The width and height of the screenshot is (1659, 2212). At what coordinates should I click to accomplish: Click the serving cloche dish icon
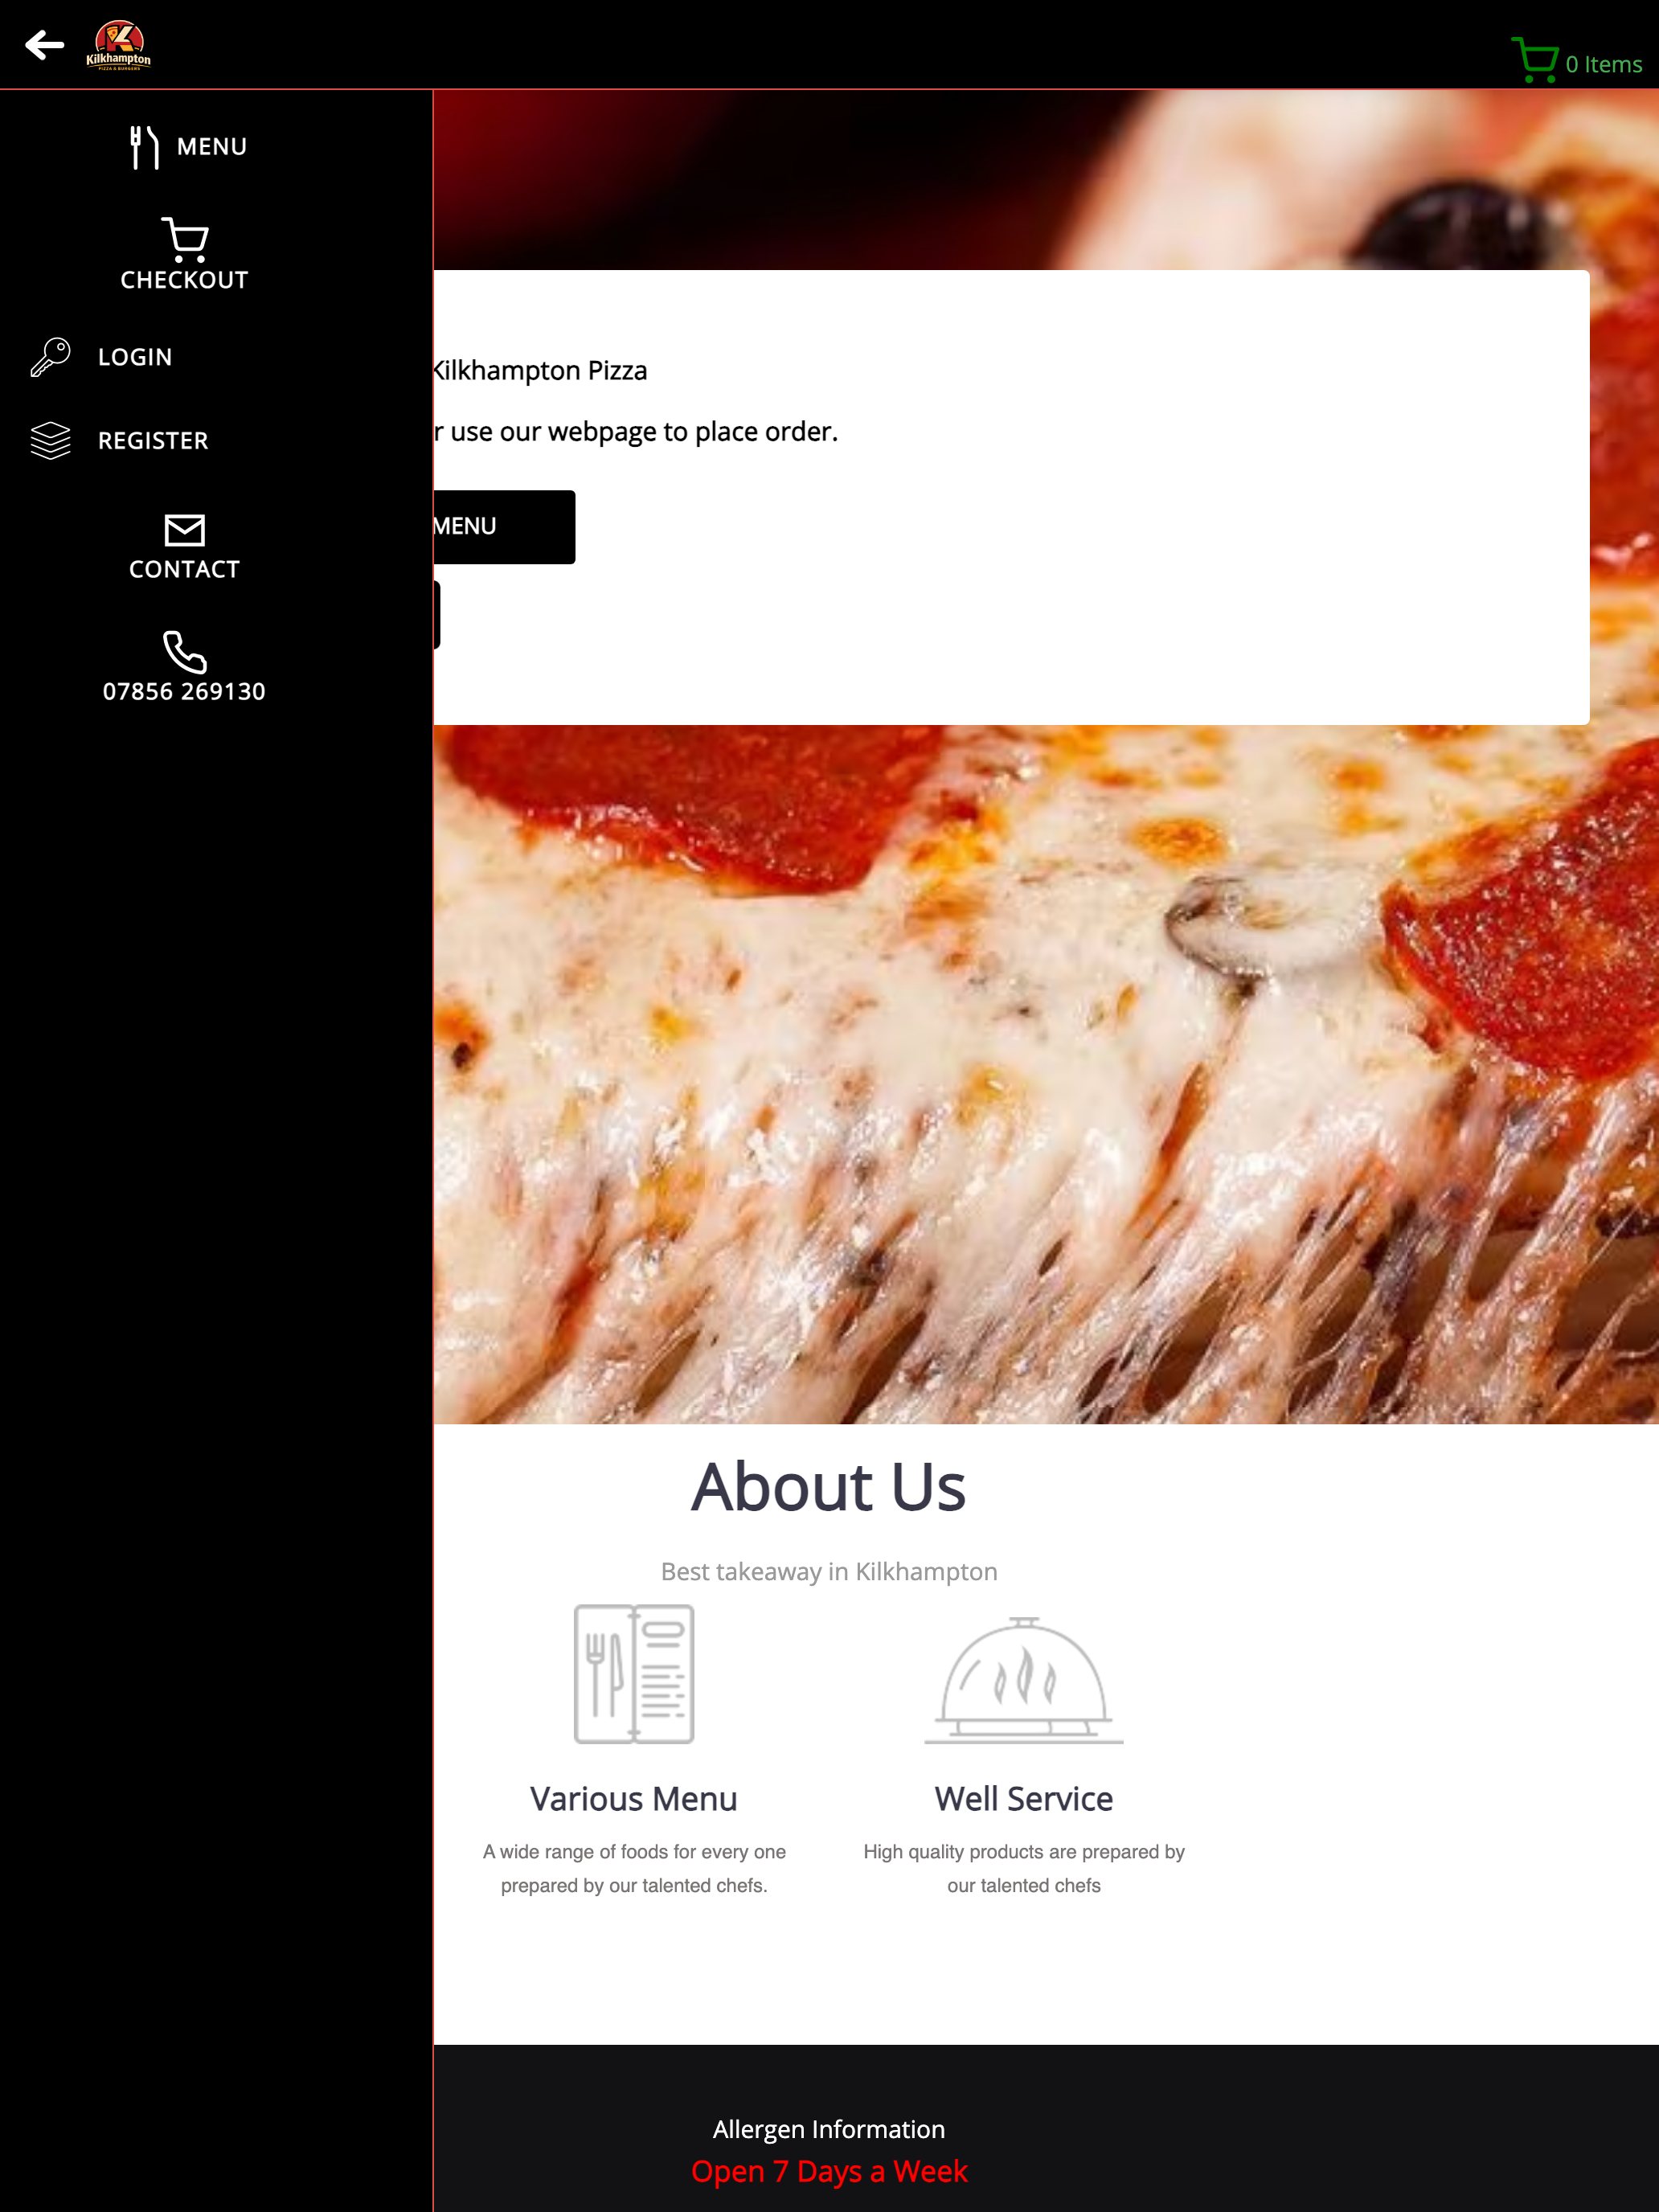coord(1024,1680)
